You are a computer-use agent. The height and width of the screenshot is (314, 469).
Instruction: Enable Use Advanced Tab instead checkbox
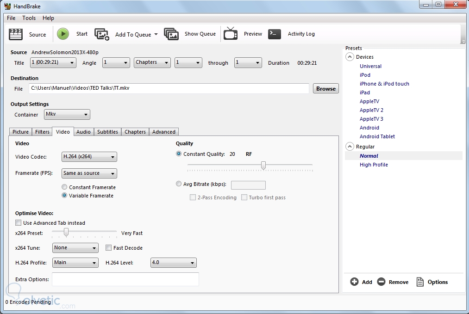pyautogui.click(x=18, y=222)
